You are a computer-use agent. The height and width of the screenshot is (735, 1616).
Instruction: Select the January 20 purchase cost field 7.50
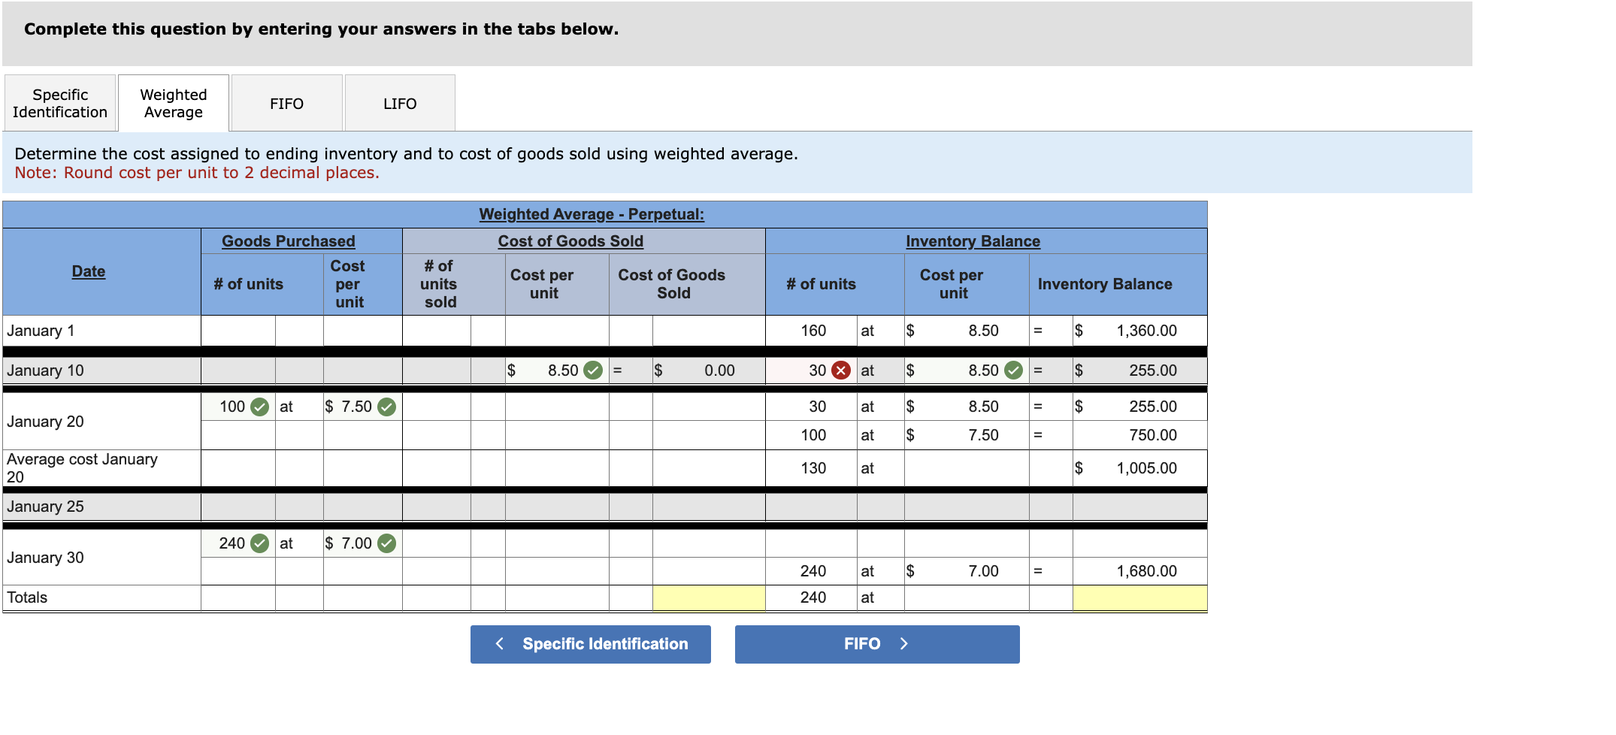pyautogui.click(x=362, y=407)
